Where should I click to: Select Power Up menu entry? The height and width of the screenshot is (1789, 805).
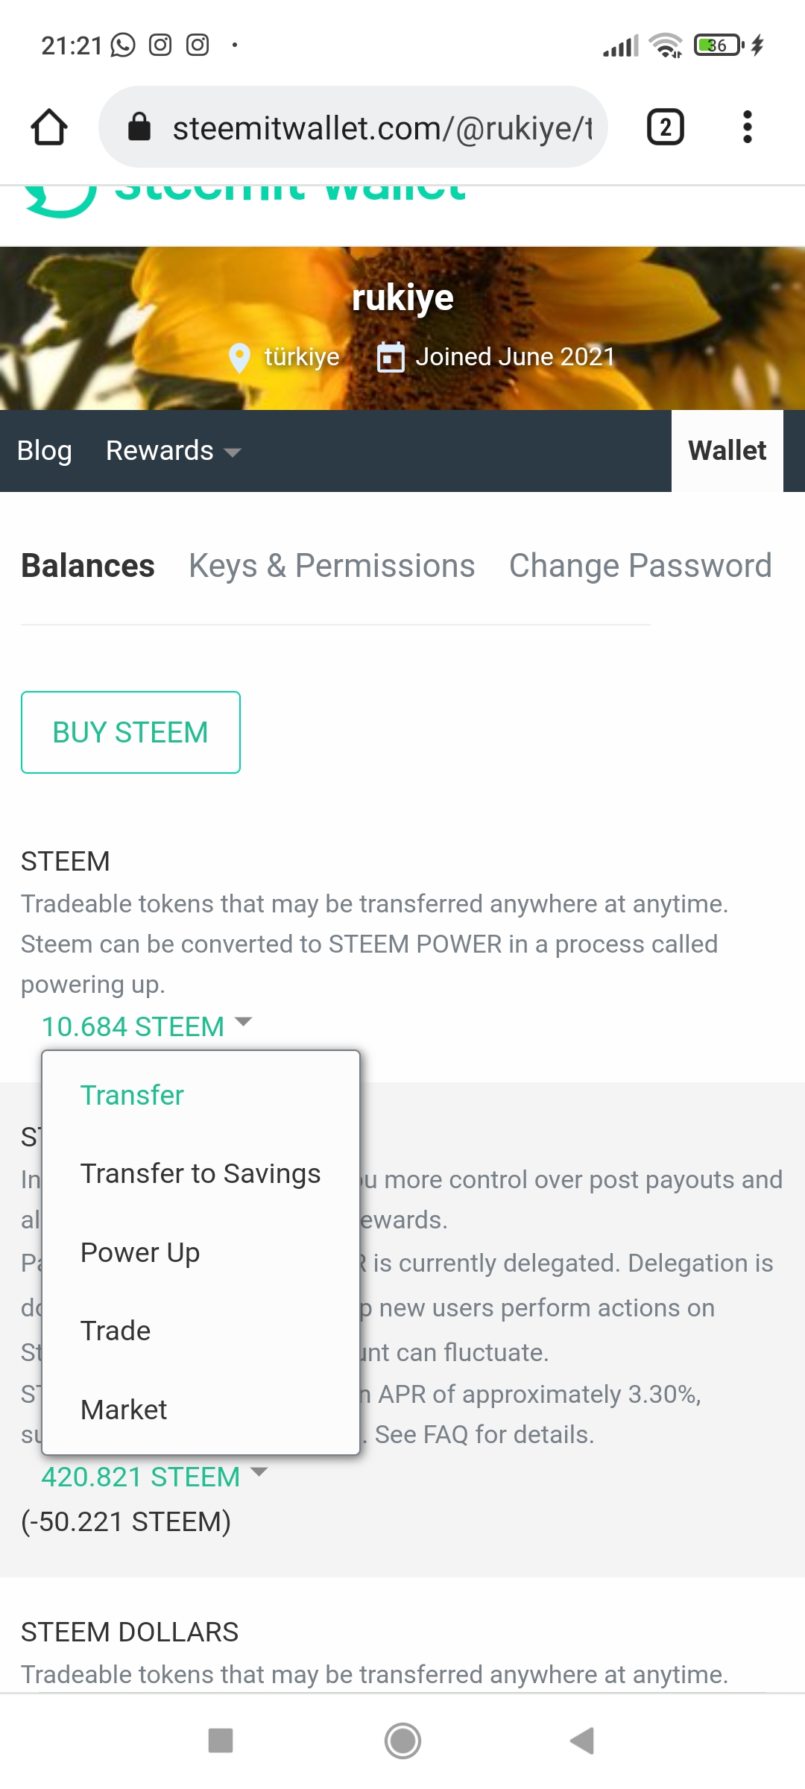click(x=140, y=1252)
